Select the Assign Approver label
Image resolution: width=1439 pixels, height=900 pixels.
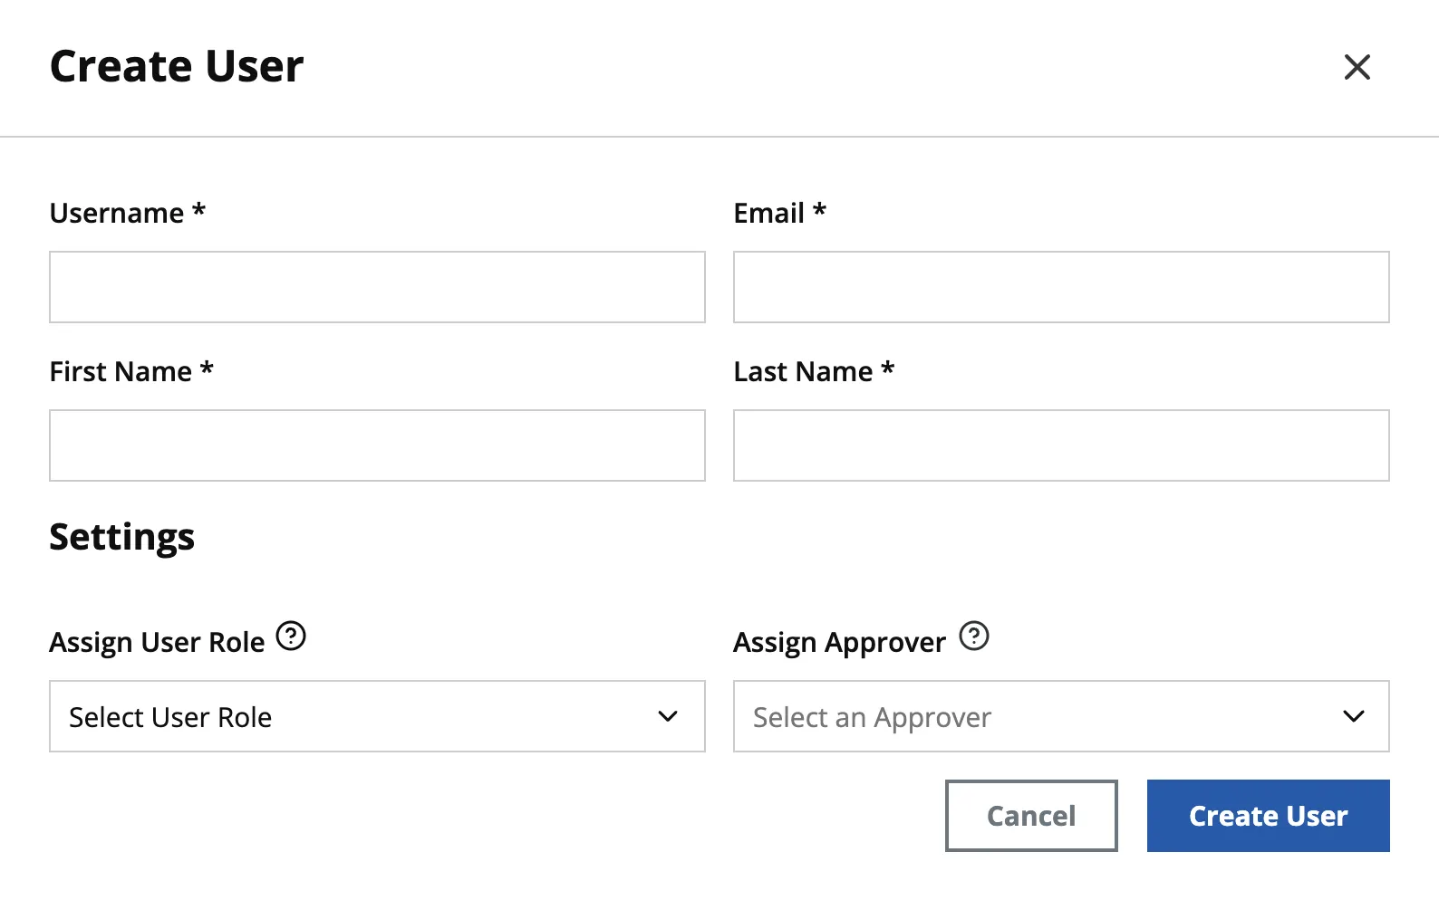tap(840, 642)
